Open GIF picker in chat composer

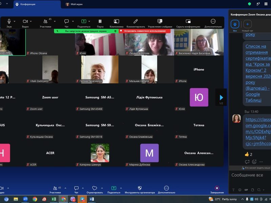(246, 190)
